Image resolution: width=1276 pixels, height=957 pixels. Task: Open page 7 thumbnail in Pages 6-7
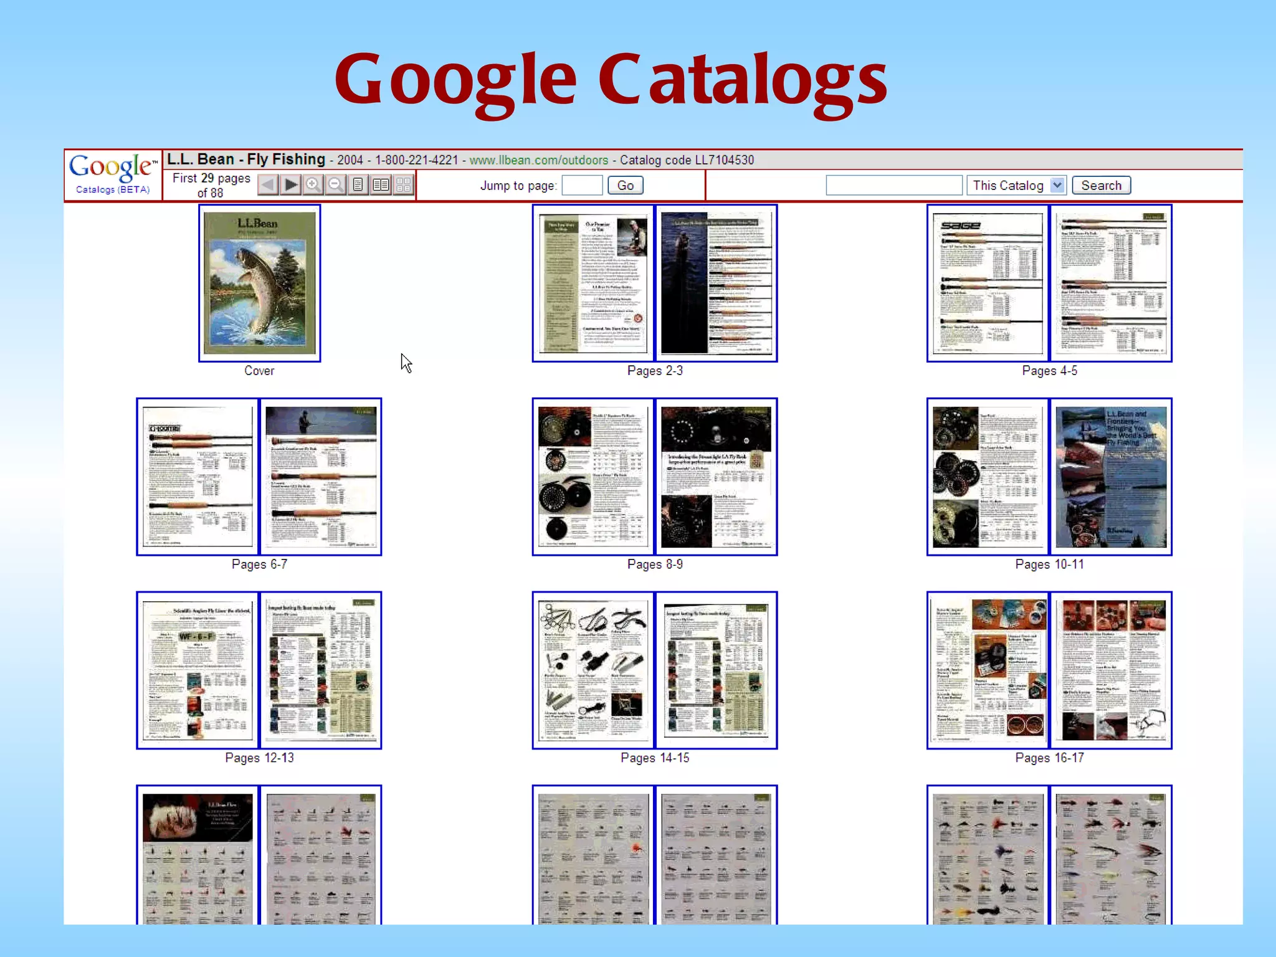click(321, 477)
